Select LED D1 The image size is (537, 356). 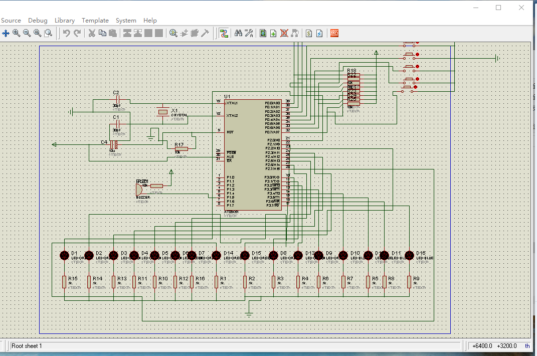point(64,255)
